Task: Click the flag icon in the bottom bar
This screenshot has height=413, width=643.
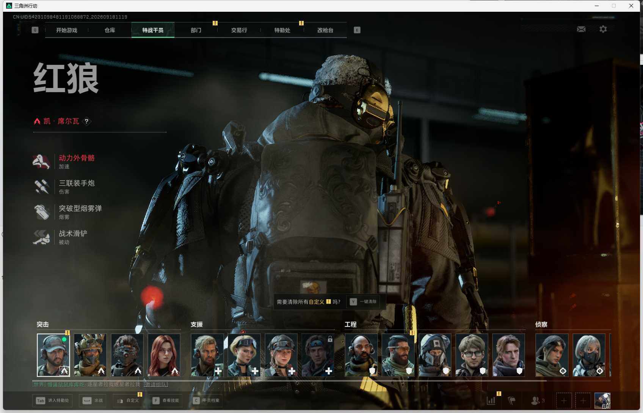Action: pyautogui.click(x=511, y=400)
